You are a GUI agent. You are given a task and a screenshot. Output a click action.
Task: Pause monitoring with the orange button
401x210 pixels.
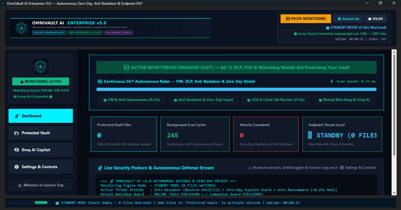[x=306, y=19]
